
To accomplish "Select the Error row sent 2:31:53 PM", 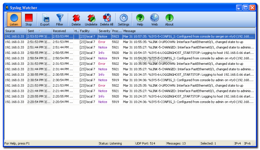I will pyautogui.click(x=130, y=64).
